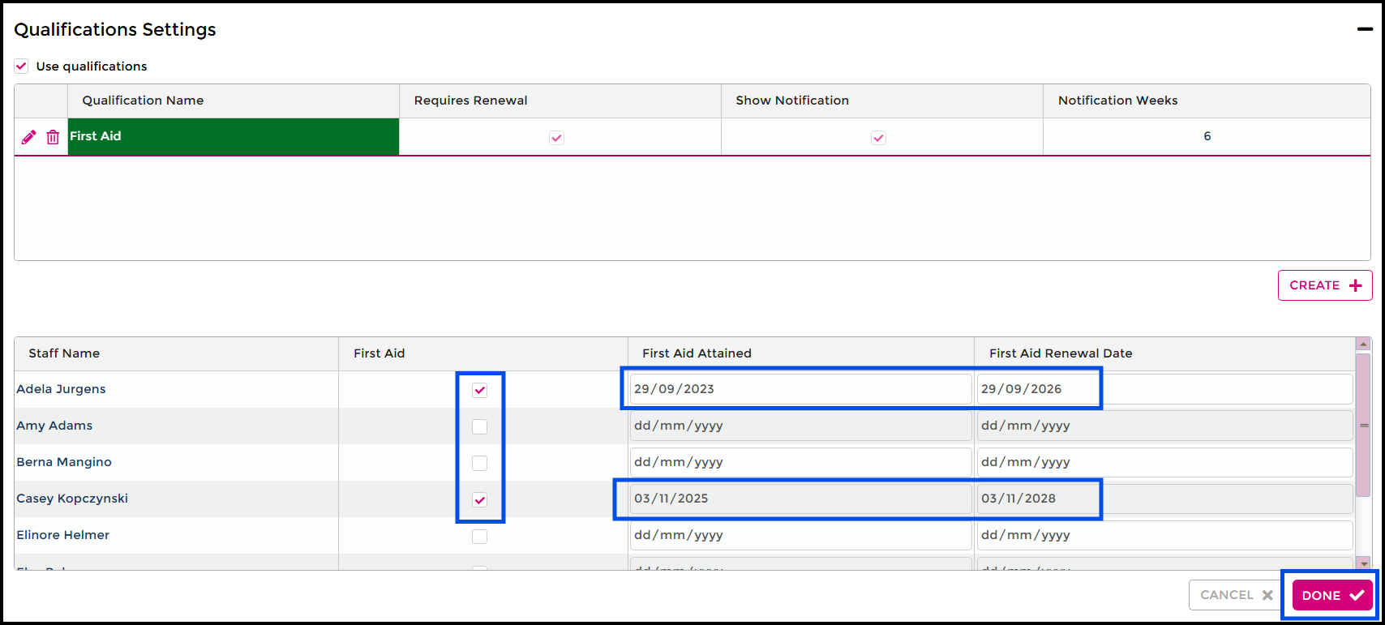
Task: Tick First Aid for Elinore Helmer
Action: (480, 536)
